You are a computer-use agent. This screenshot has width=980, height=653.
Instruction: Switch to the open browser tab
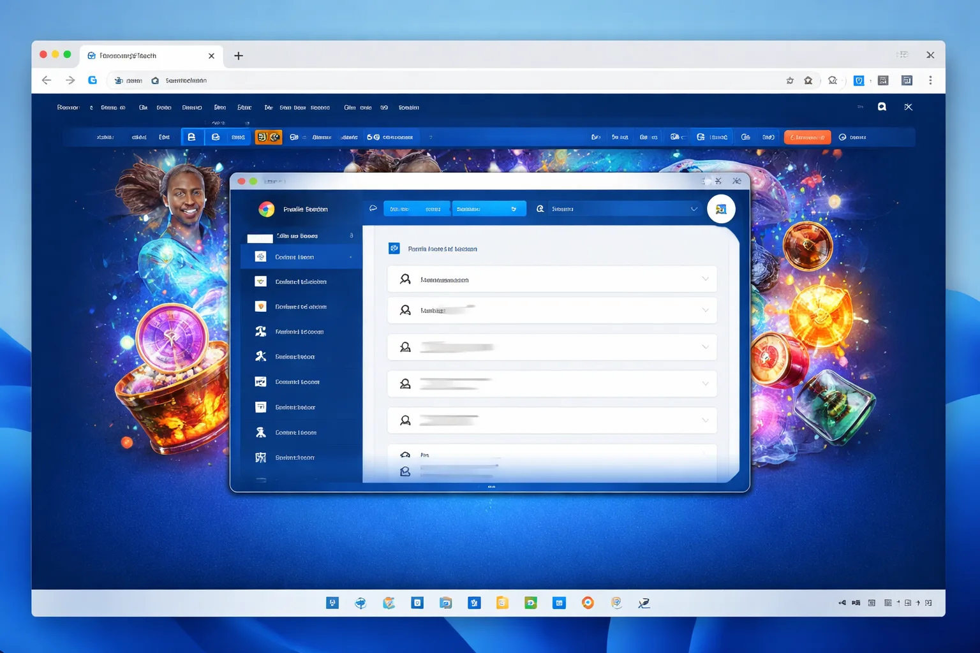(151, 56)
